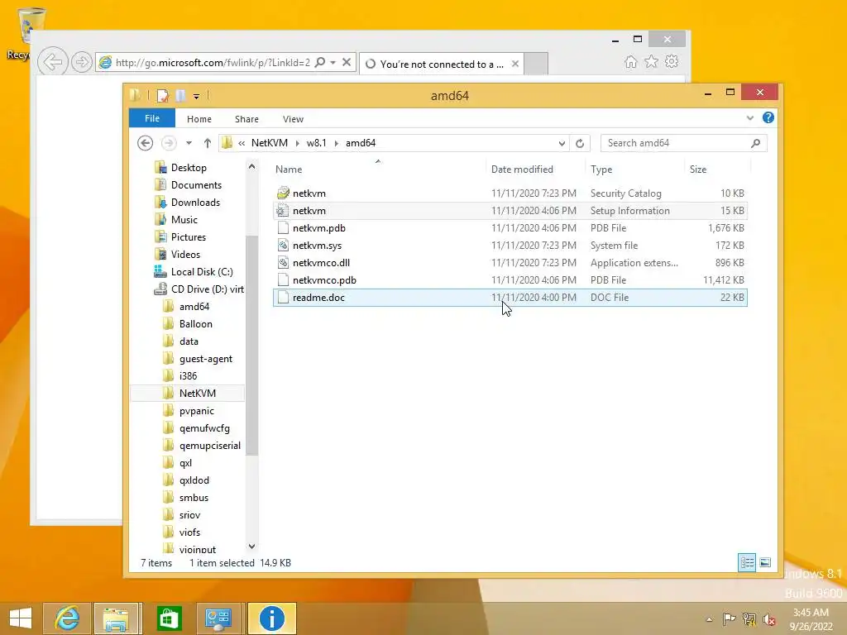
Task: Click the Search amd64 field
Action: point(684,143)
